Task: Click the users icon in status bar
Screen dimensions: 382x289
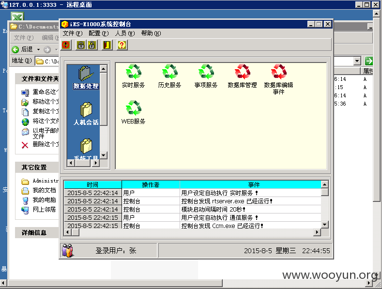Action: coord(67,250)
